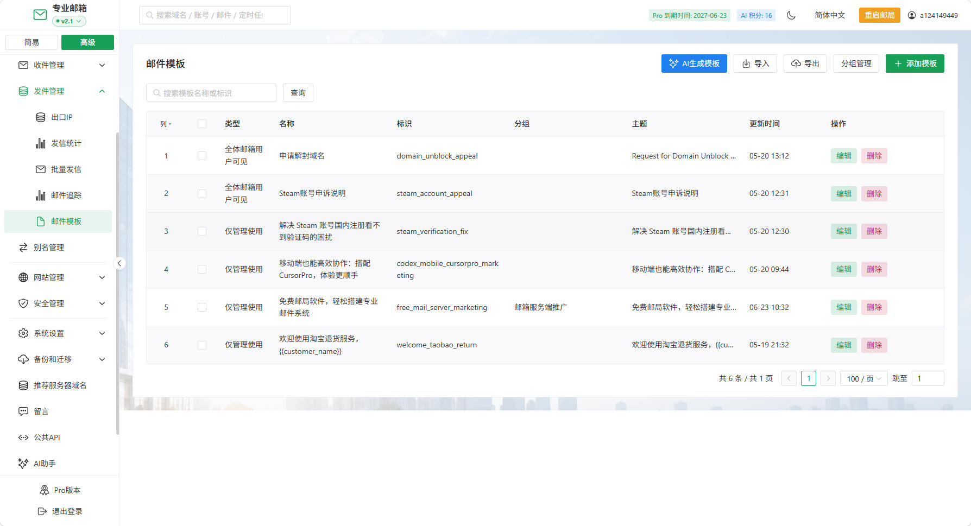This screenshot has height=526, width=971.
Task: Open 分组管理 group management
Action: (856, 64)
